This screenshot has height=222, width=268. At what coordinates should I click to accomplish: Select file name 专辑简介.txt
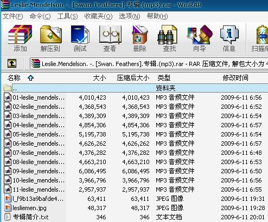tap(30, 217)
